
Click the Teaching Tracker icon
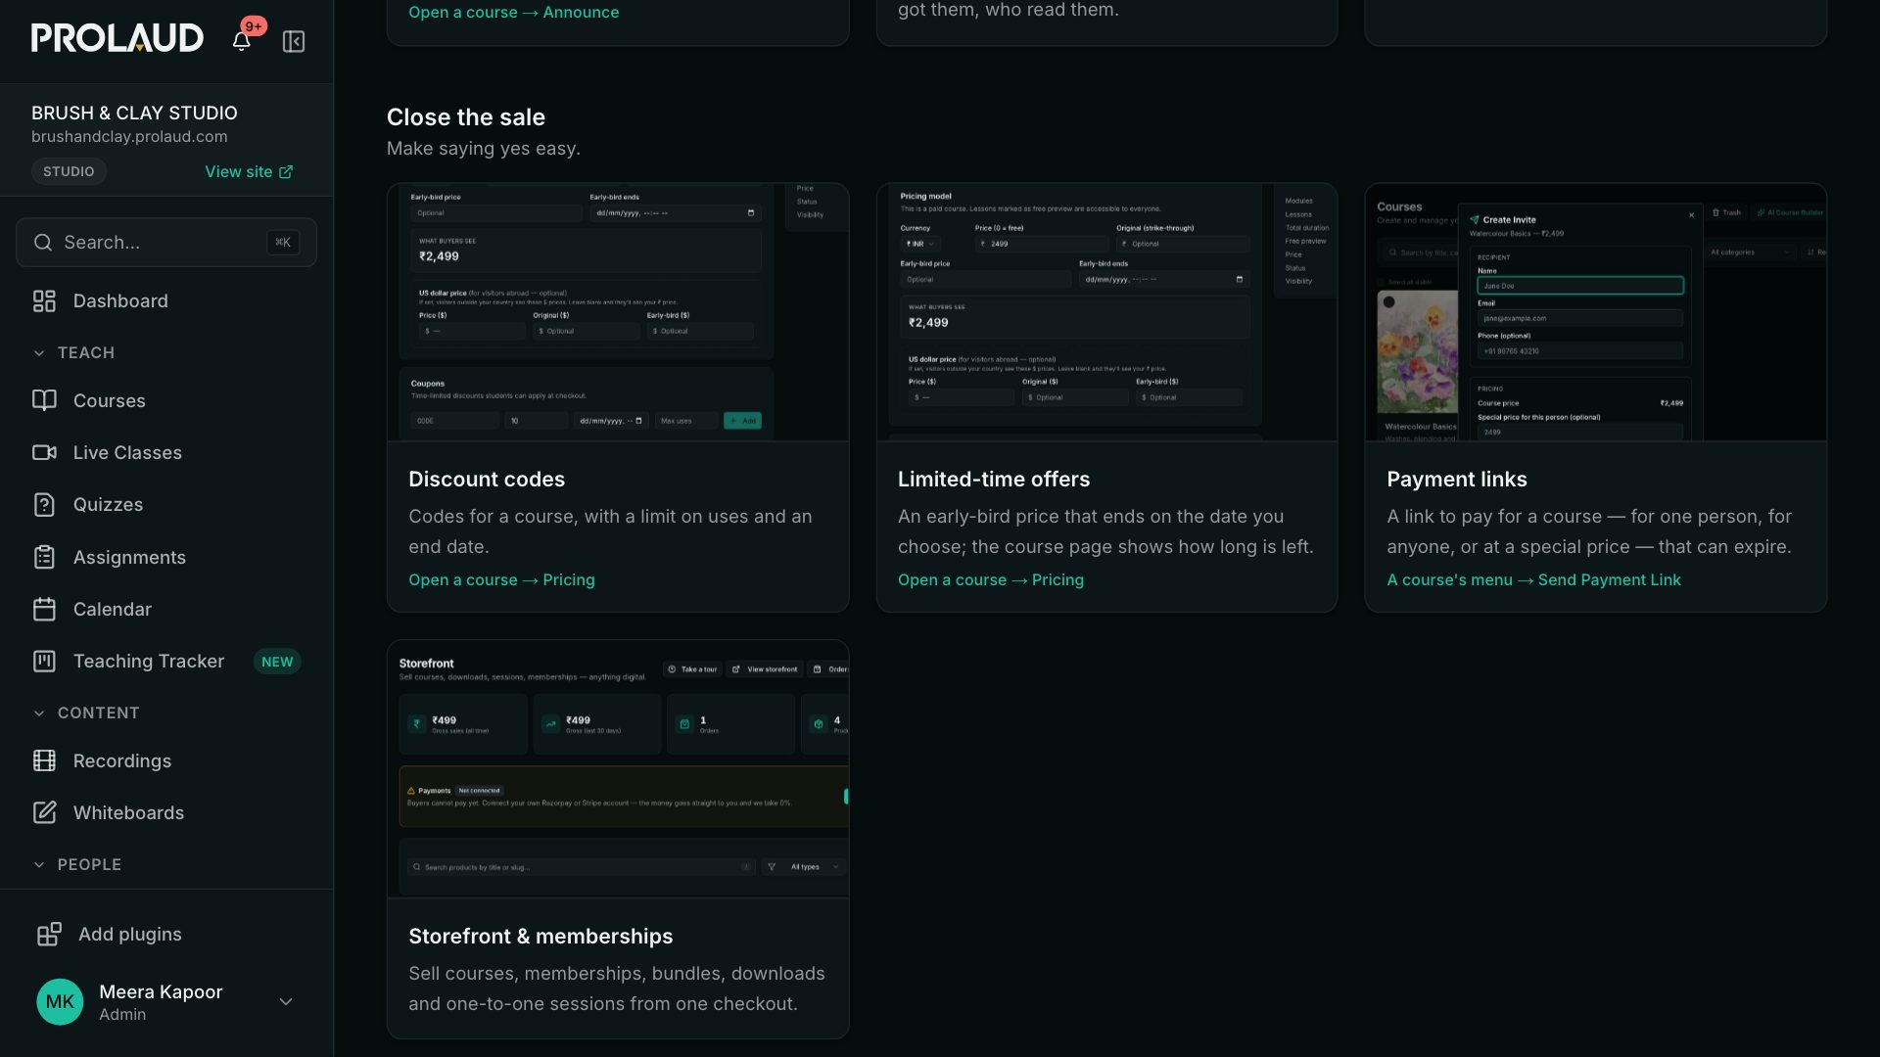coord(44,661)
